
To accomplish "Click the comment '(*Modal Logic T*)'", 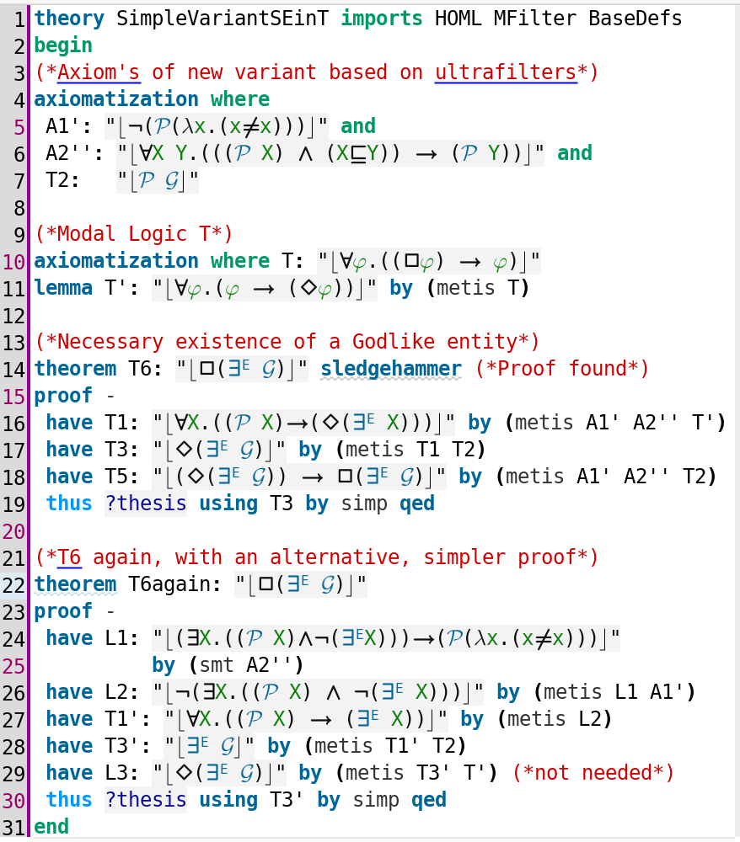I will pyautogui.click(x=134, y=234).
